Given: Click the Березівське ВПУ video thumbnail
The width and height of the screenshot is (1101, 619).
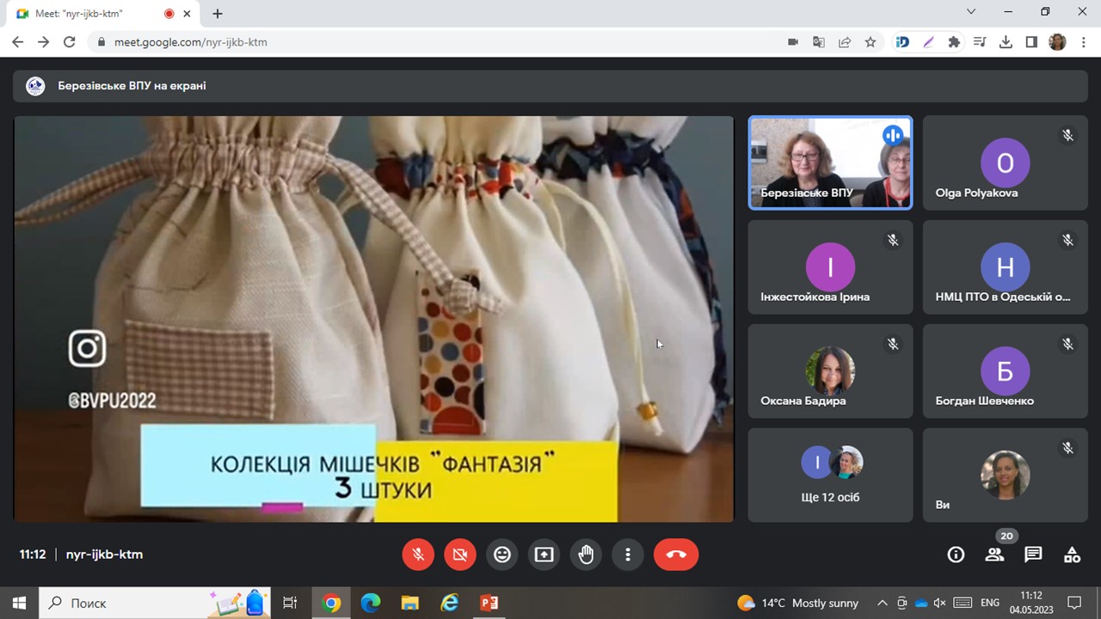Looking at the screenshot, I should [x=830, y=162].
